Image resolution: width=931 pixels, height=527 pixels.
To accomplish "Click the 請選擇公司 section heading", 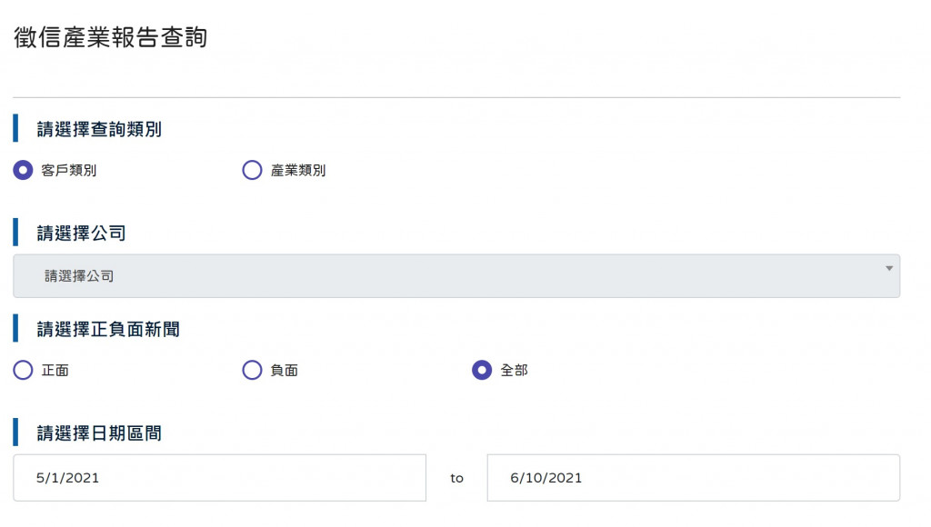I will tap(81, 234).
